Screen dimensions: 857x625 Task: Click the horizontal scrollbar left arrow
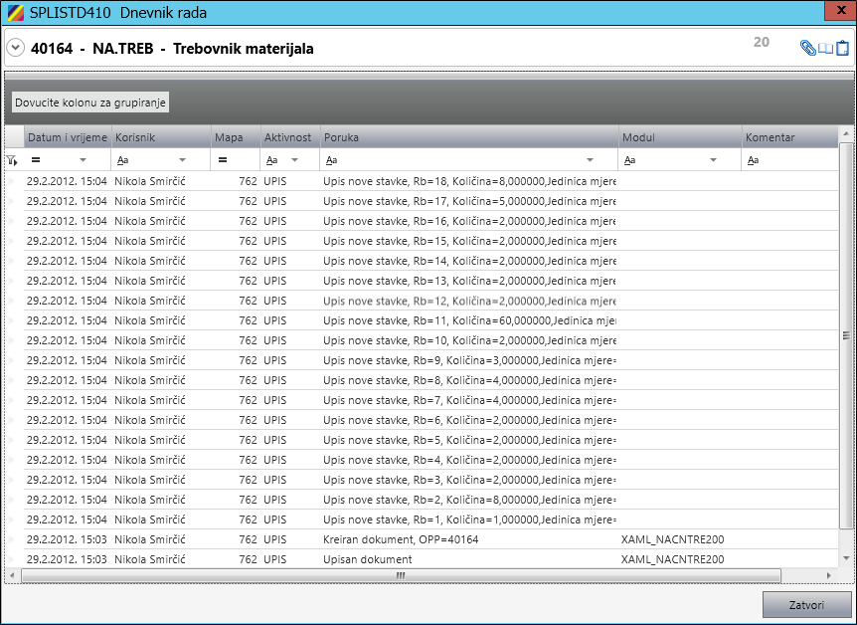12,576
